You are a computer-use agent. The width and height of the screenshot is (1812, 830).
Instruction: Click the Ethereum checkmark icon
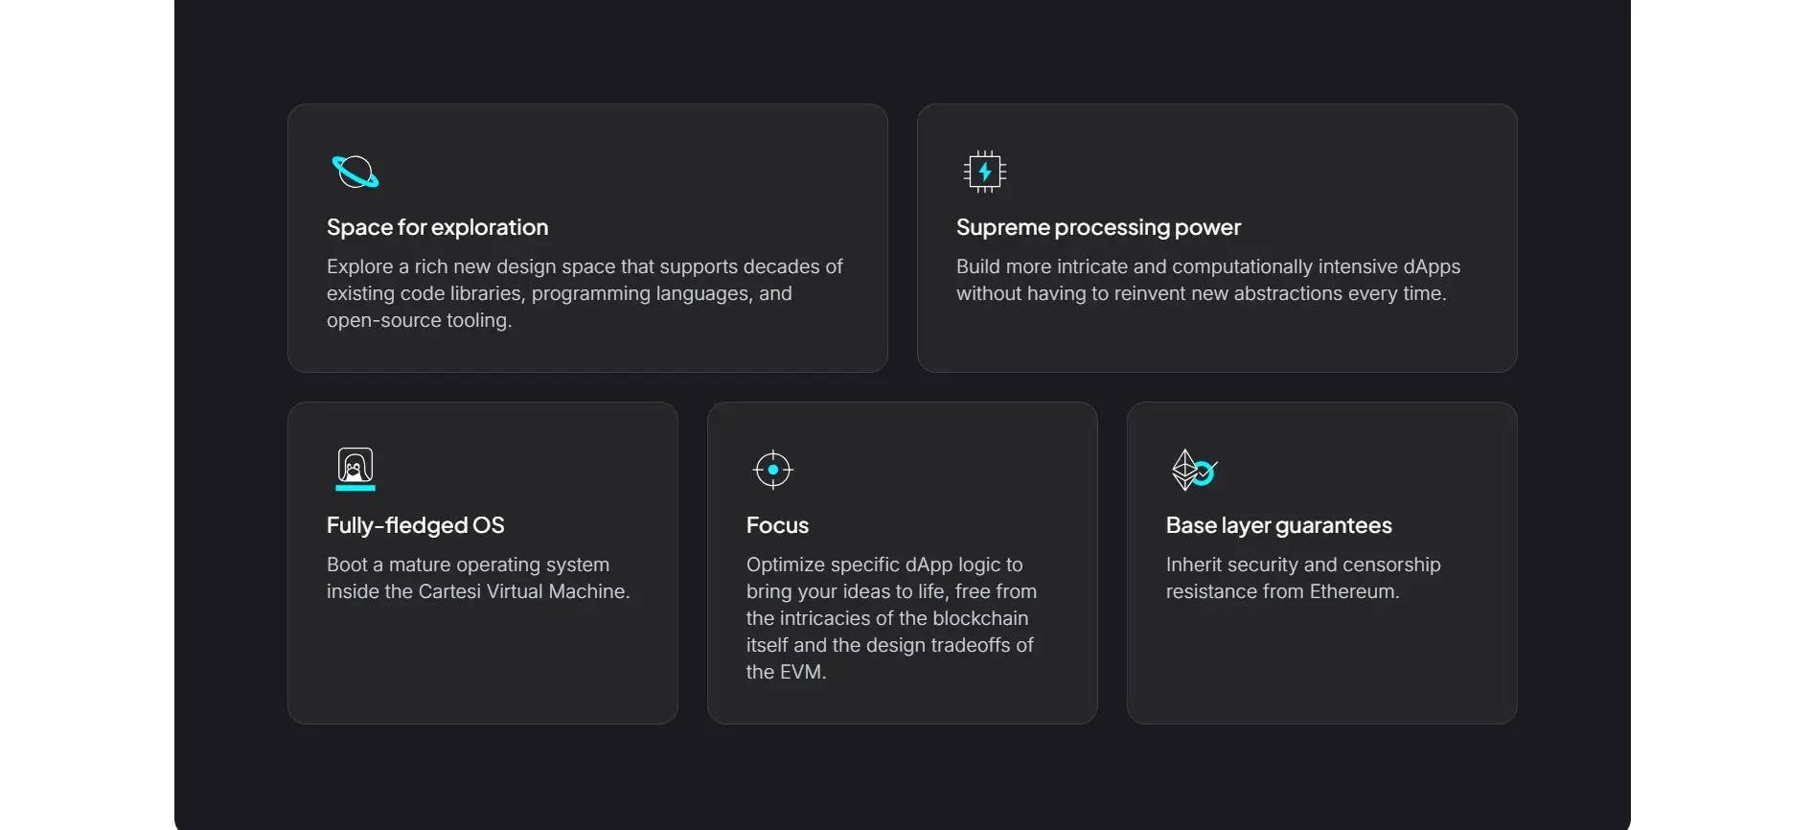tap(1193, 470)
